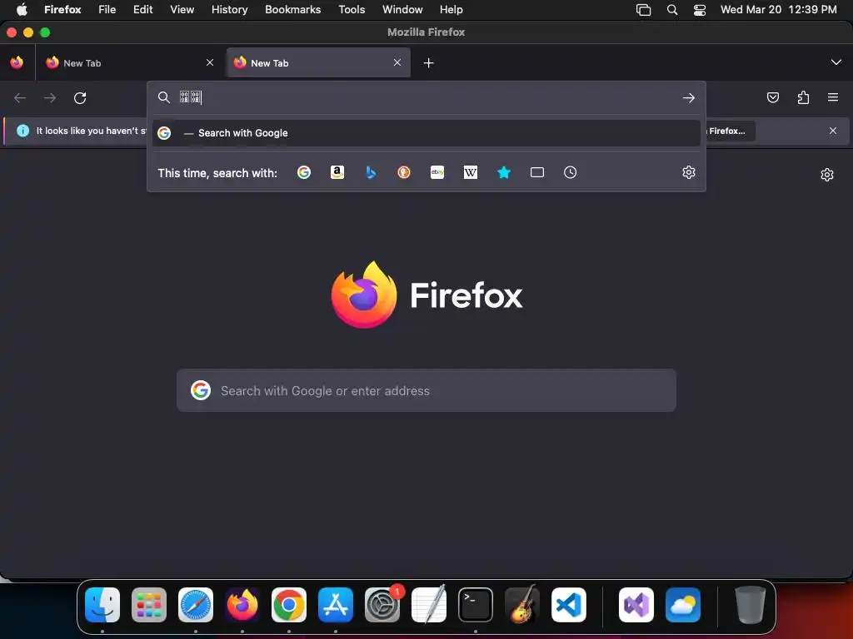Screen dimensions: 853x639
Task: Open Safari from the Dock
Action: coord(196,605)
